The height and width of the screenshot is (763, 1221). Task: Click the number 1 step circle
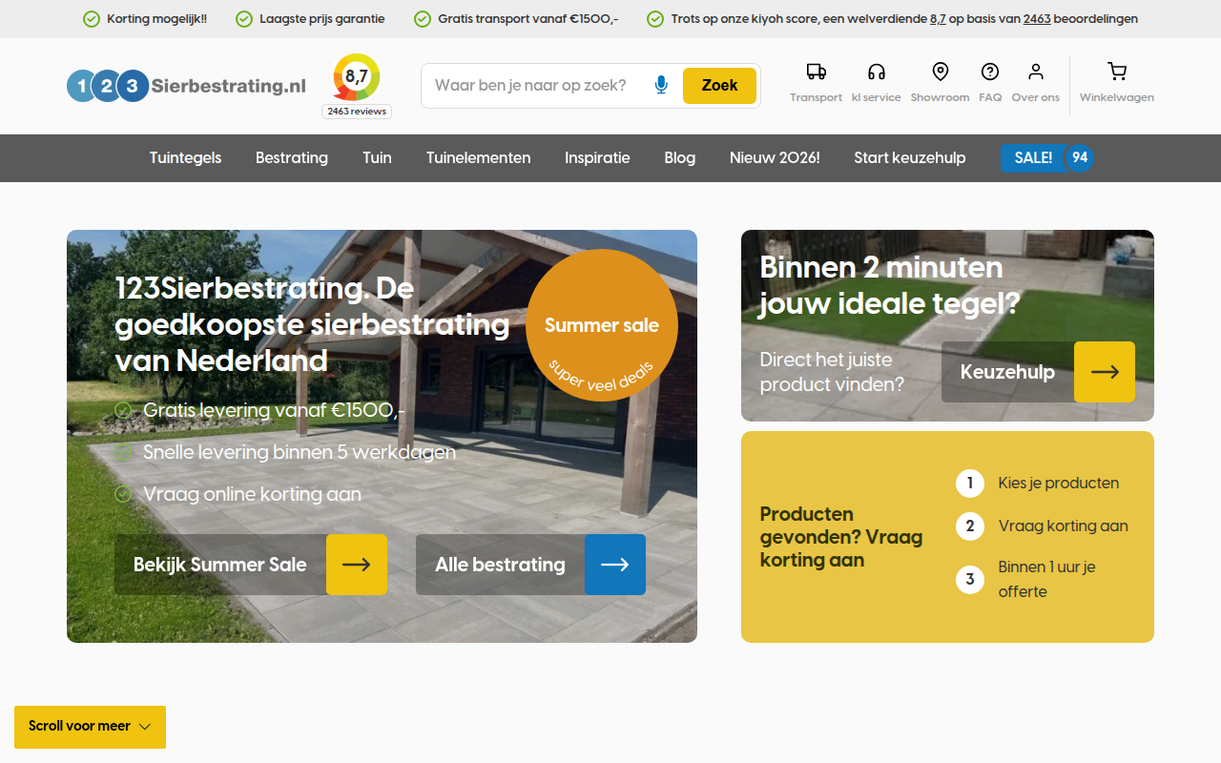pos(970,484)
